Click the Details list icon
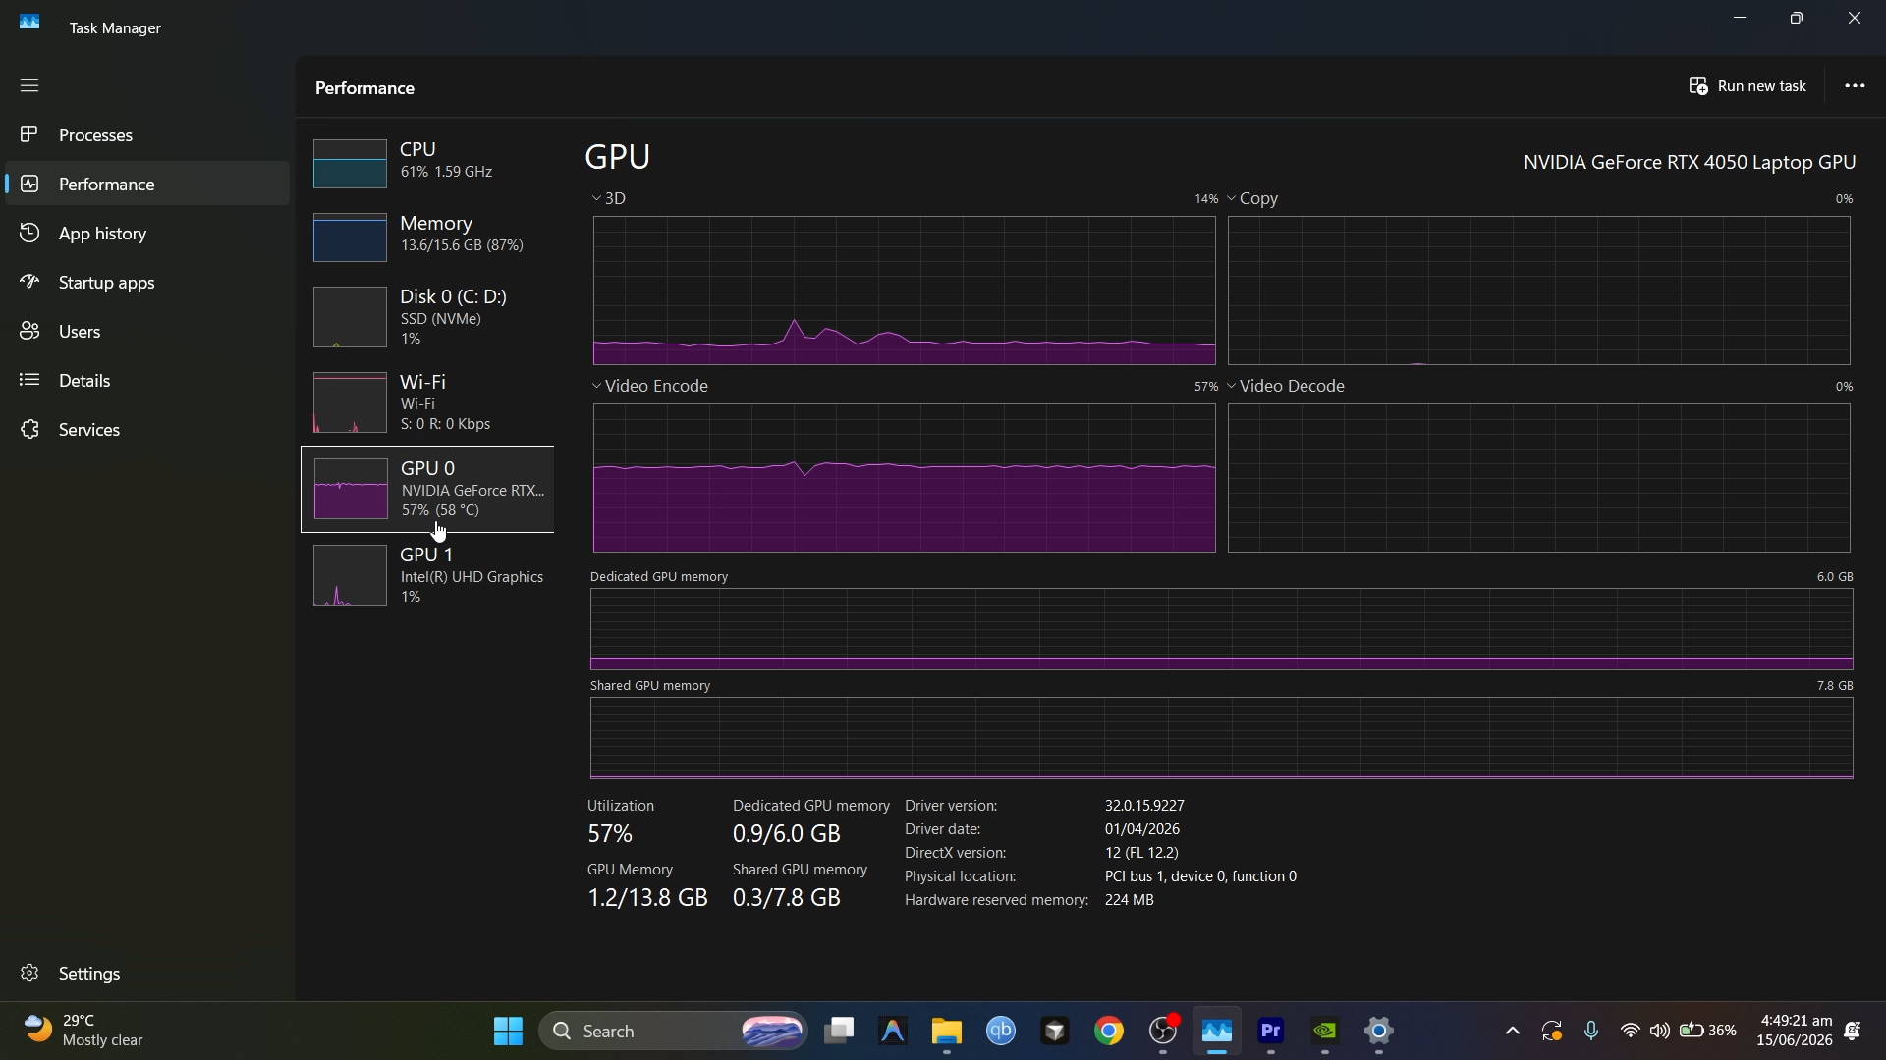 click(29, 380)
